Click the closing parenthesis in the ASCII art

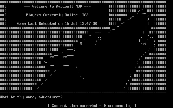(x=148, y=19)
